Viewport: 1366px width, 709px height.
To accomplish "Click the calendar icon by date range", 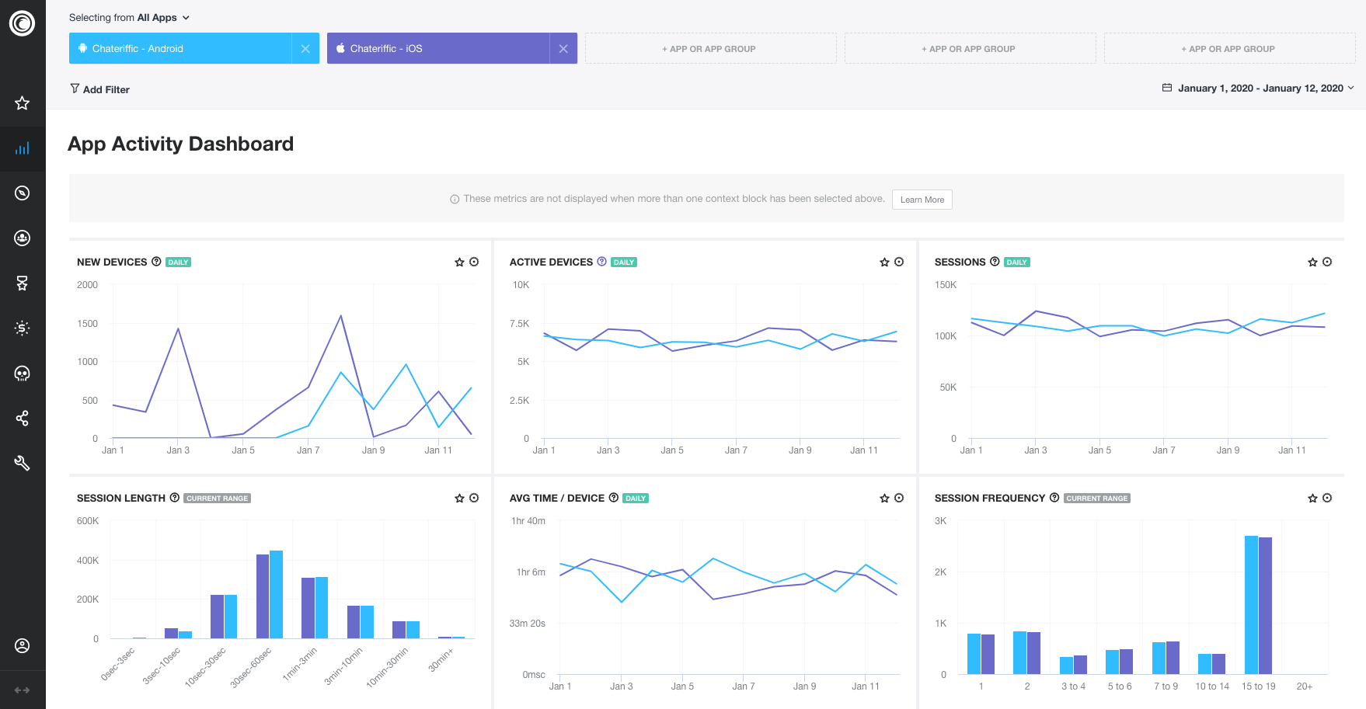I will [1166, 88].
